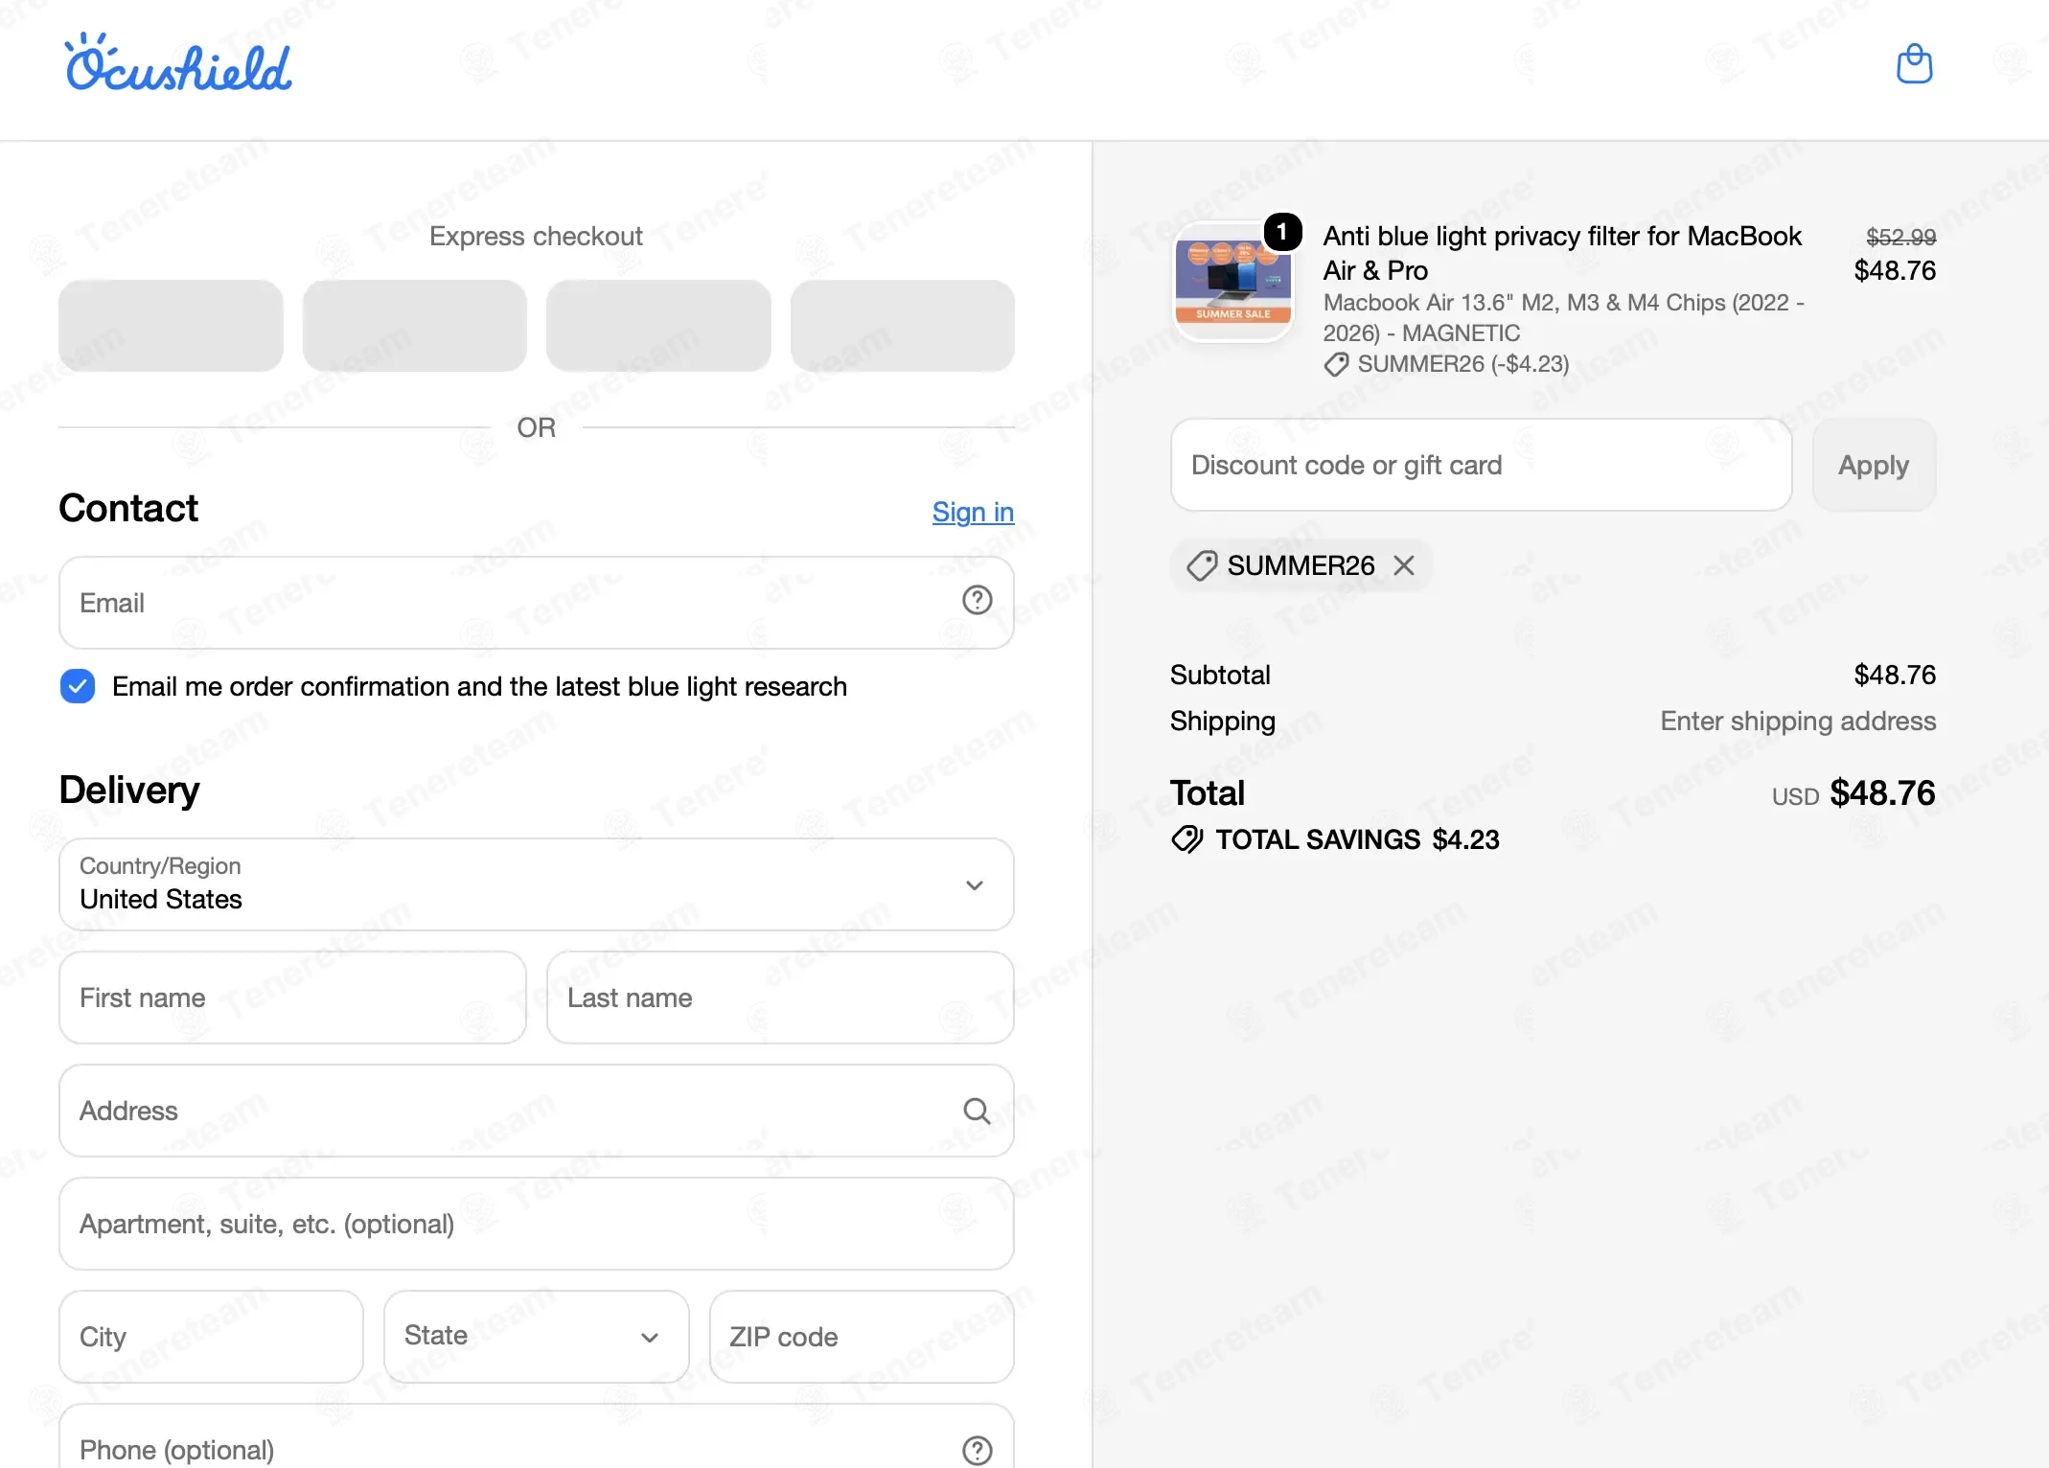Click the Email field help icon
Screen dimensions: 2049x1468
[x=977, y=601]
